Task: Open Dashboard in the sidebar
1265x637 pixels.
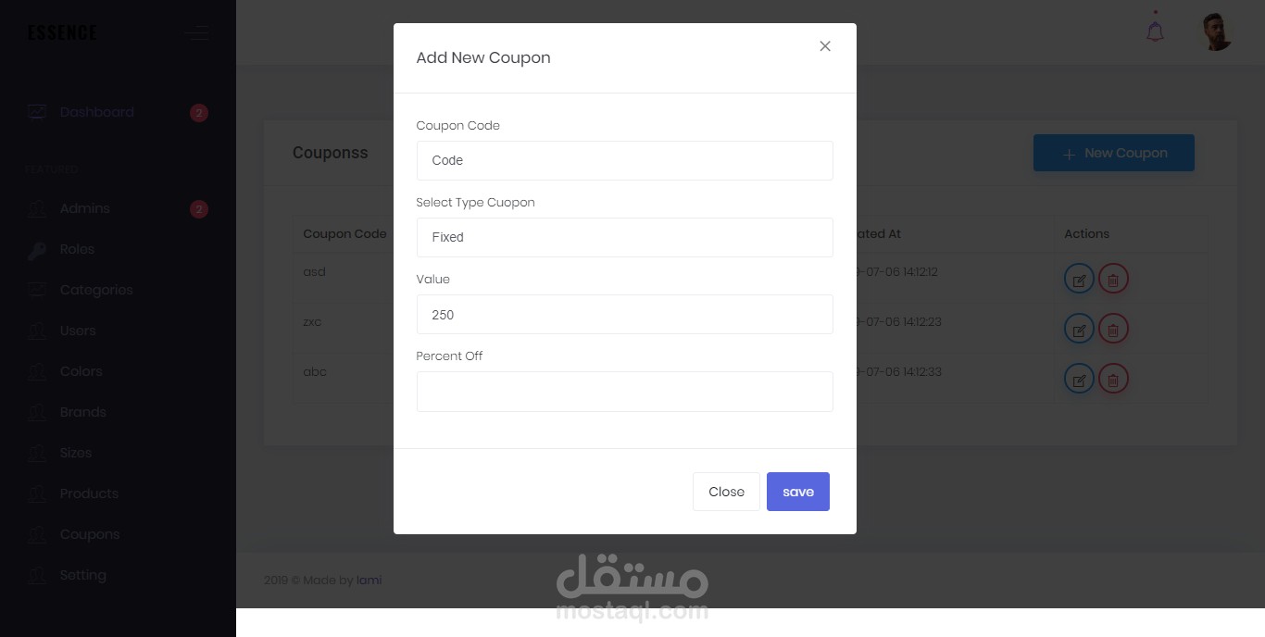Action: 96,112
